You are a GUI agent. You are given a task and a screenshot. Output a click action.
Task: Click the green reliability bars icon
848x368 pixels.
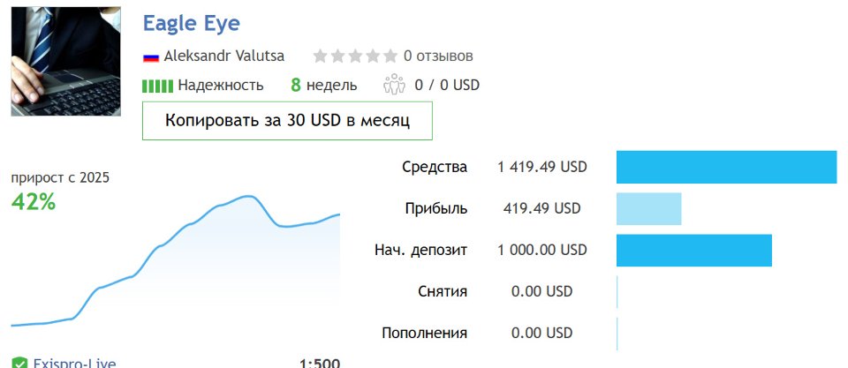tap(157, 86)
